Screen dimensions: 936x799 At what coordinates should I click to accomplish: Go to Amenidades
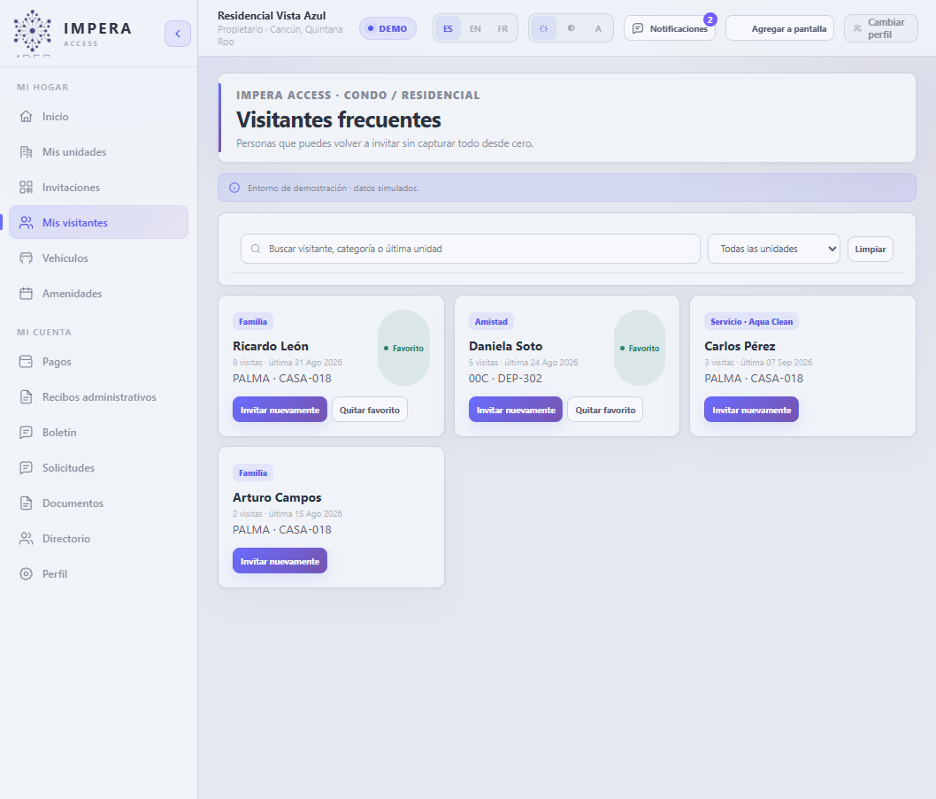point(98,293)
